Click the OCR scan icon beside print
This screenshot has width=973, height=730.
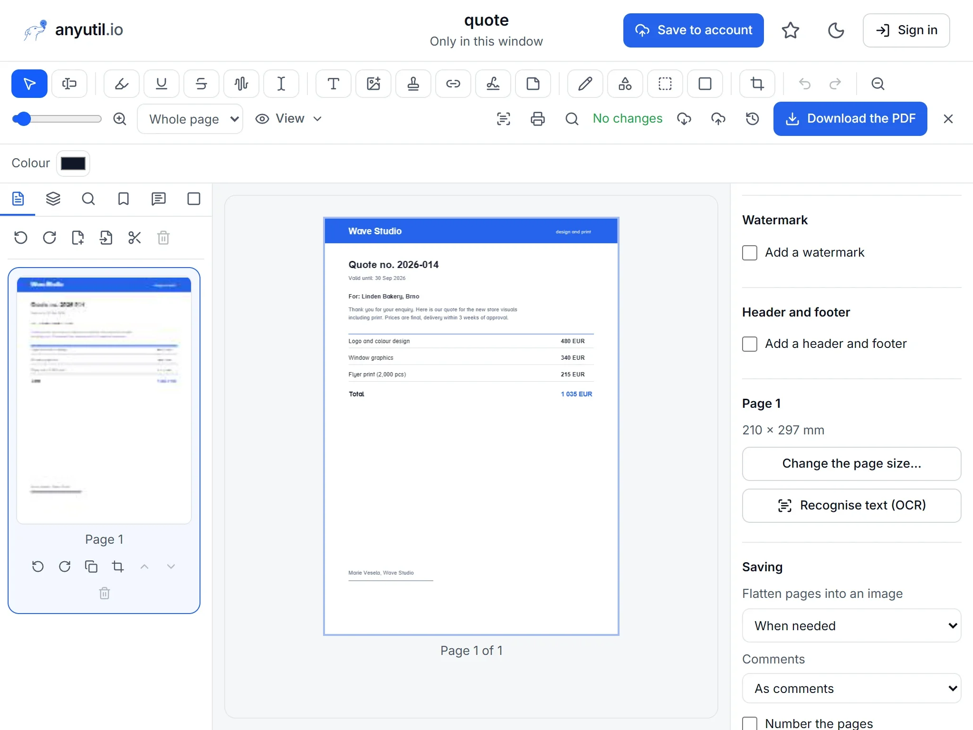504,119
